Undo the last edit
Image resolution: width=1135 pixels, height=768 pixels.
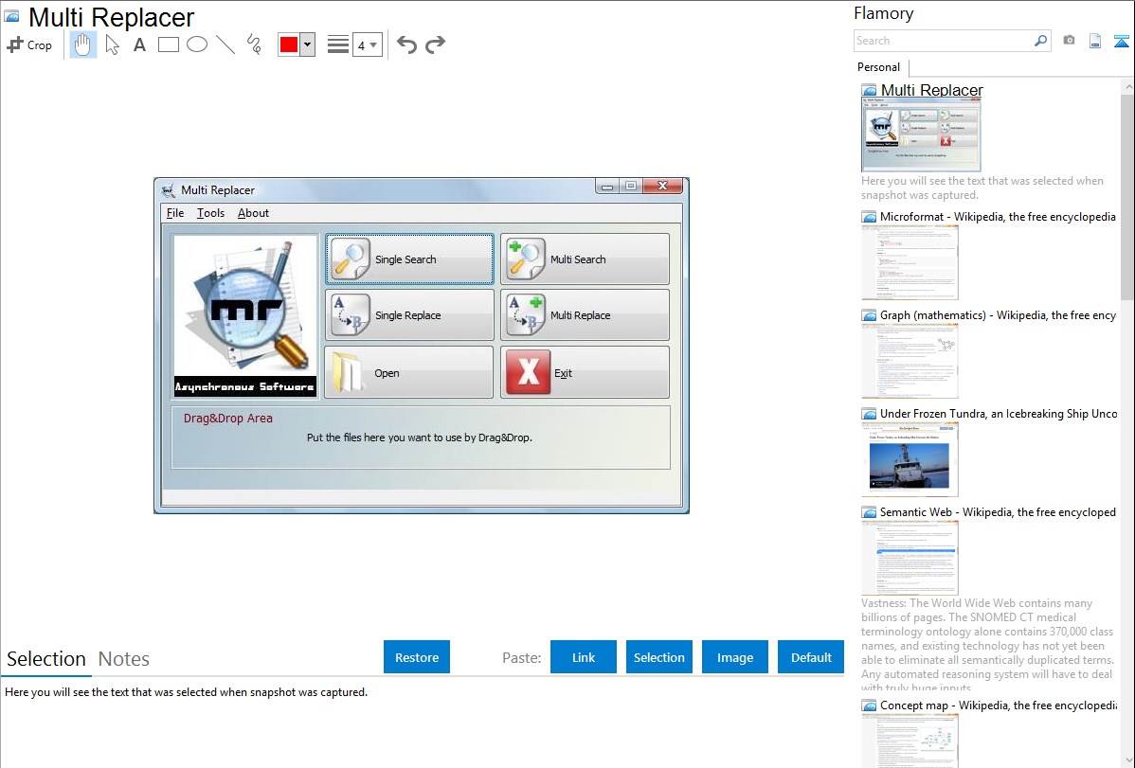(x=406, y=45)
